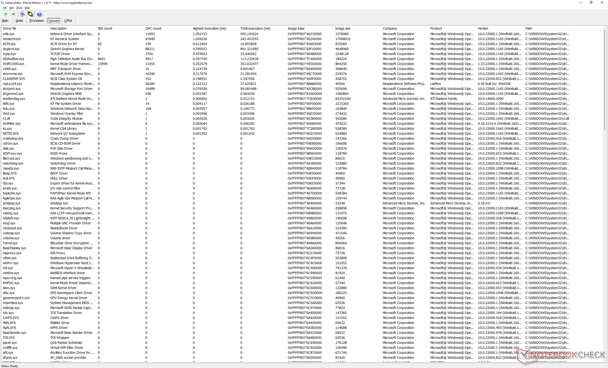Start monitoring with the green play button
This screenshot has height=368, width=608.
click(x=6, y=14)
